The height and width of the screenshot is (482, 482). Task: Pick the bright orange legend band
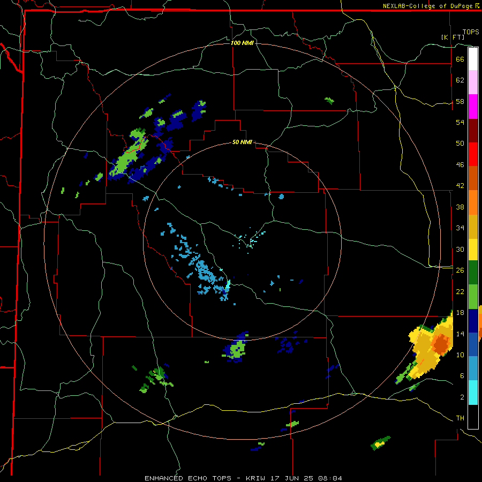(473, 202)
